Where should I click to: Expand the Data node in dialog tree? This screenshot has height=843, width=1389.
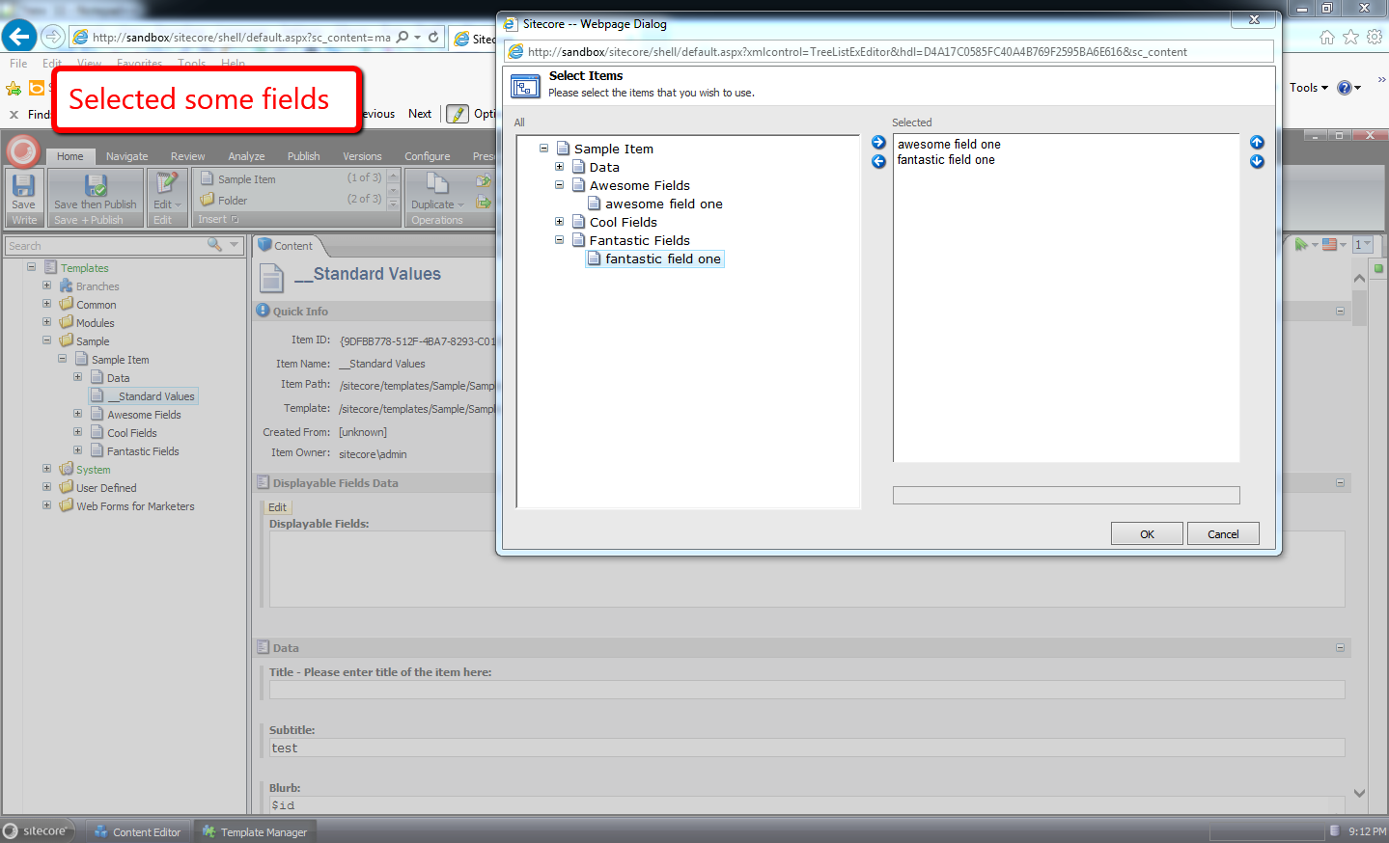pos(559,167)
